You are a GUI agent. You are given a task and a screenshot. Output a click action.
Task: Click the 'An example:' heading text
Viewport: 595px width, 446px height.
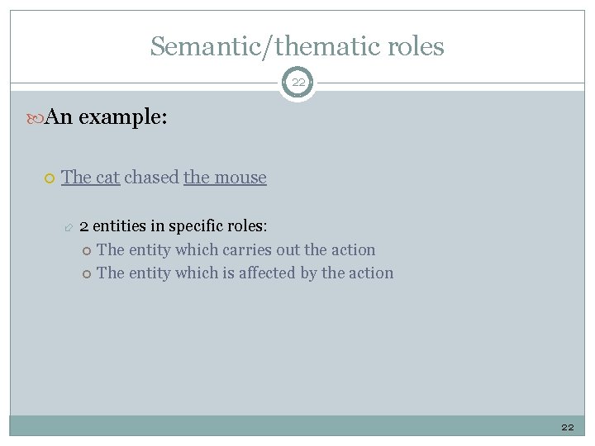coord(107,117)
